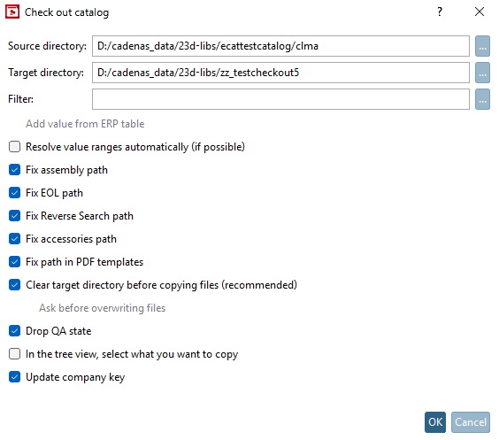Click into the empty Filter text field
Viewport: 499px width, 440px height.
pos(280,99)
